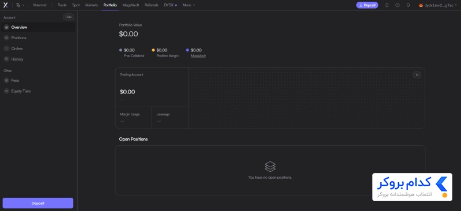Expand the More menu
The image size is (461, 211).
(x=189, y=5)
